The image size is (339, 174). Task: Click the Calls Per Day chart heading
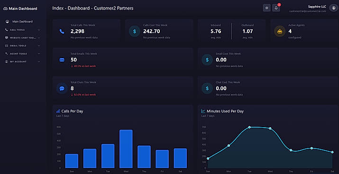coord(72,111)
